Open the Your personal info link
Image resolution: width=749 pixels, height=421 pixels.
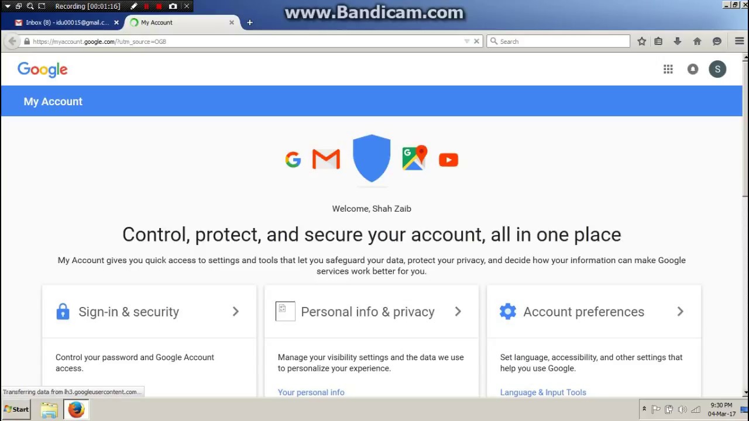[x=311, y=392]
